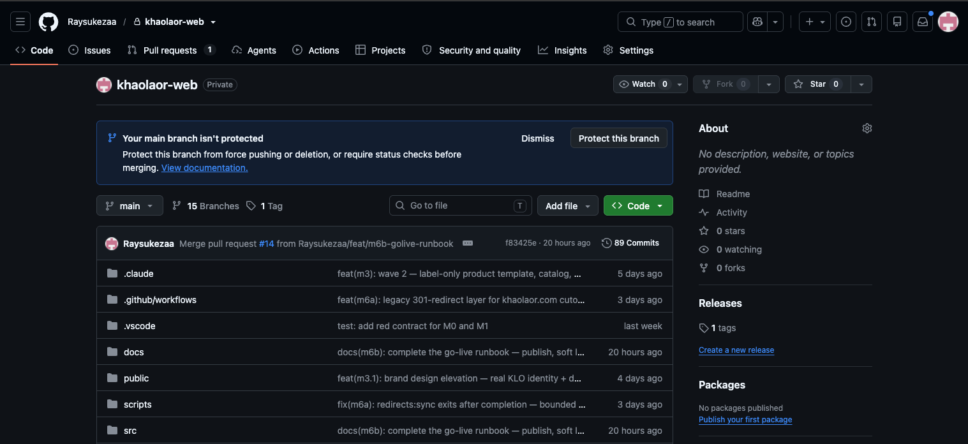Open the .claude folder
This screenshot has height=444, width=968.
coord(138,274)
